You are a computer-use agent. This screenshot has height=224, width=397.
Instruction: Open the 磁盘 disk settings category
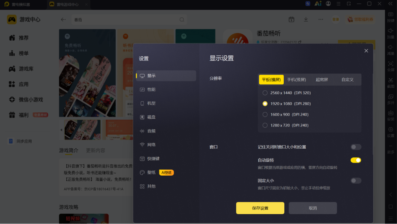click(x=166, y=117)
